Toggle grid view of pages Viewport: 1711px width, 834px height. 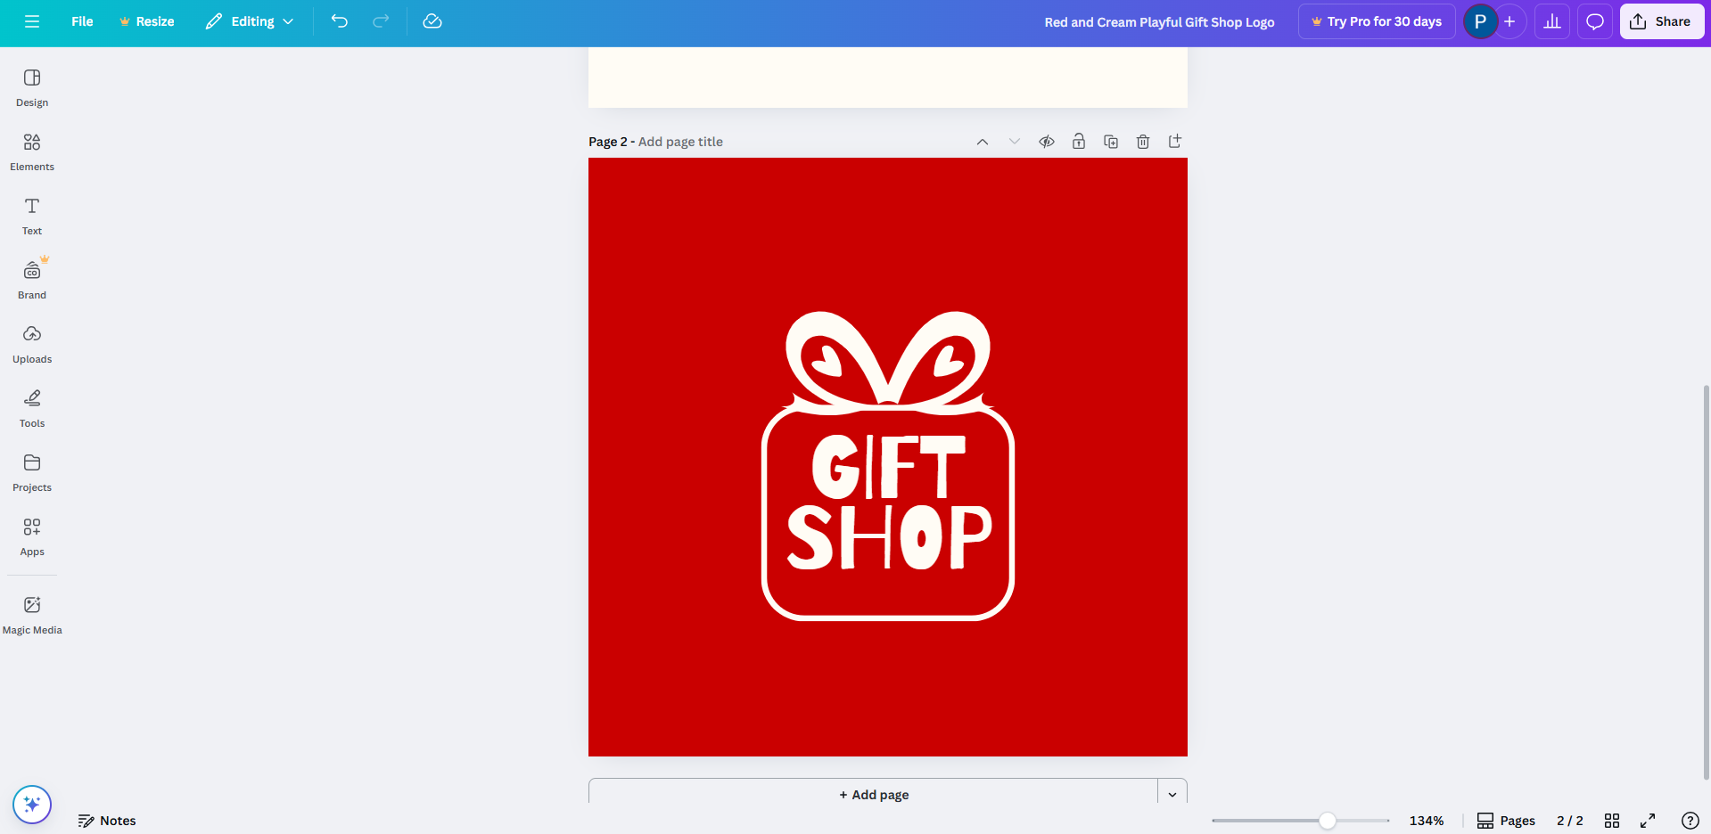tap(1612, 821)
